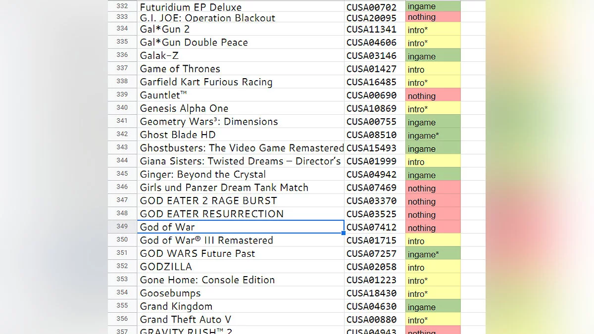The height and width of the screenshot is (334, 594).
Task: Select the Gal*Gun 2 game cell
Action: point(241,29)
